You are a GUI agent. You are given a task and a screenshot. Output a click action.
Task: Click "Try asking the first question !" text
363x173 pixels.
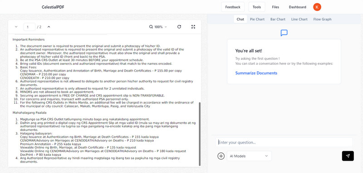point(257,59)
